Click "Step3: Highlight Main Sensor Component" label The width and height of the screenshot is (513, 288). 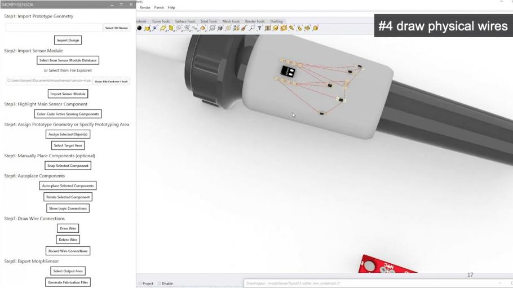coord(46,104)
